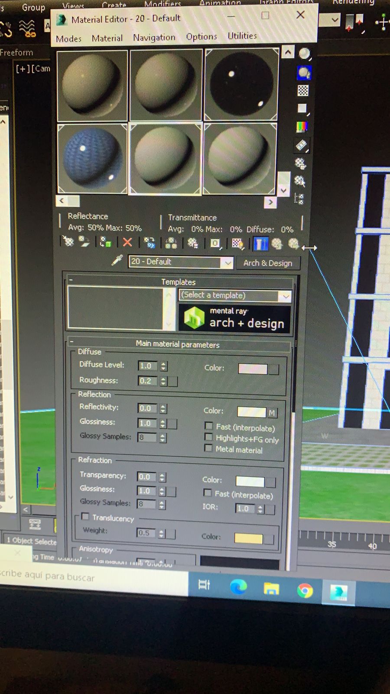390x694 pixels.
Task: Click the Diffuse color swatch
Action: point(253,369)
